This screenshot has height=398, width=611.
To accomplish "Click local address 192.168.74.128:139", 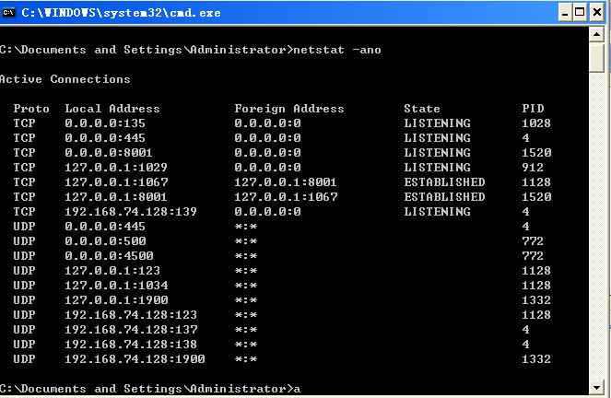I will [x=131, y=212].
